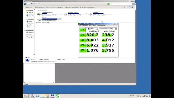Open Видео library in the navigation pane
174x98 pixels.
coord(29,21)
